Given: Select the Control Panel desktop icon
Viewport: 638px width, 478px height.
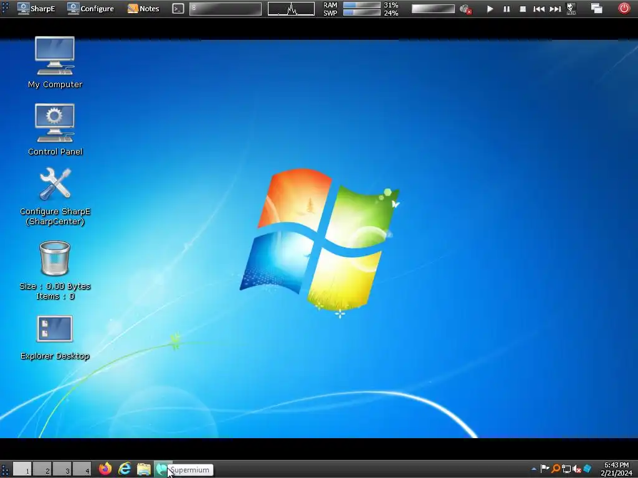Looking at the screenshot, I should (x=55, y=129).
